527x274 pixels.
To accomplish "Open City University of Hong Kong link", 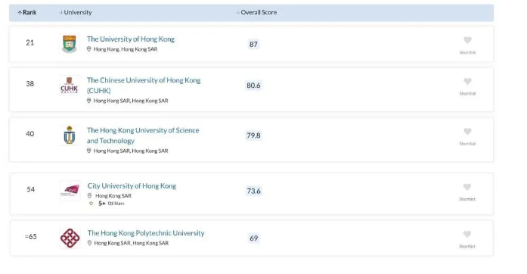I will click(x=132, y=185).
